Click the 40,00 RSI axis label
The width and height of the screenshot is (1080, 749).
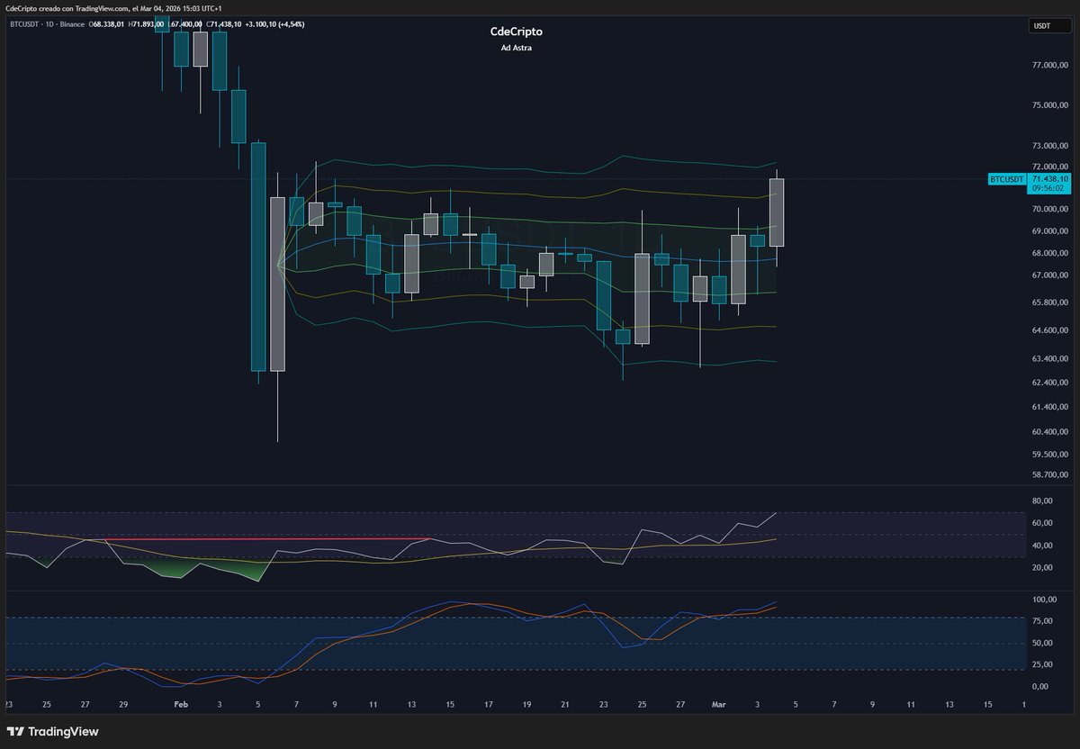[x=1042, y=546]
